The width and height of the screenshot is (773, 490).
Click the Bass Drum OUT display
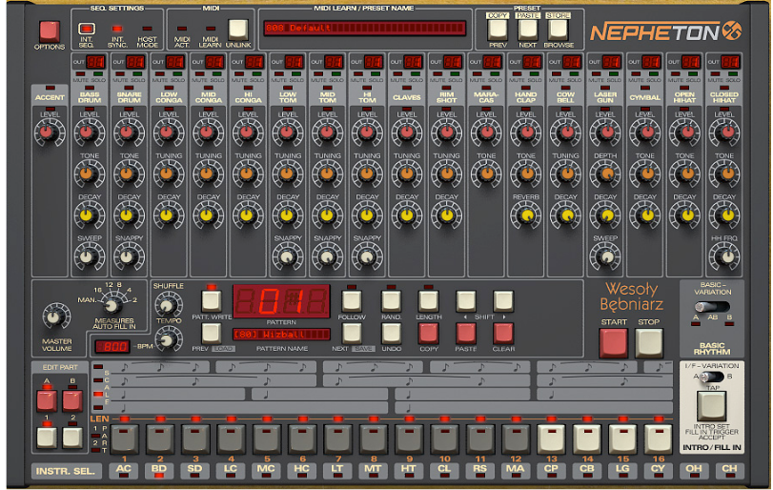point(95,62)
